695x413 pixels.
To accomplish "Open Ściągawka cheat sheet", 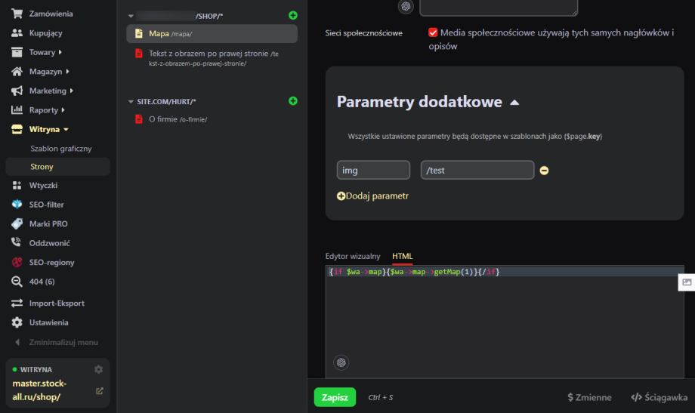I will 659,397.
